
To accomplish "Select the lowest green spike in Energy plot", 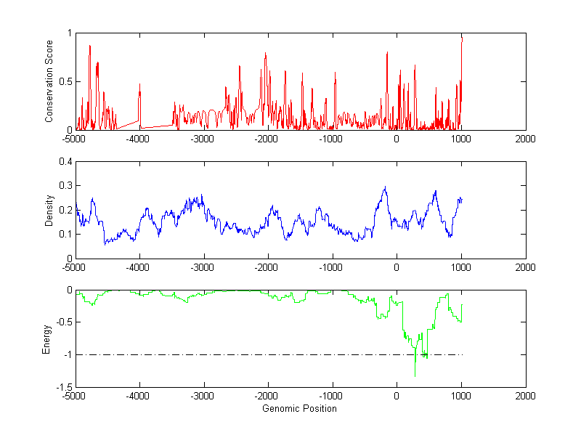I will pyautogui.click(x=415, y=374).
